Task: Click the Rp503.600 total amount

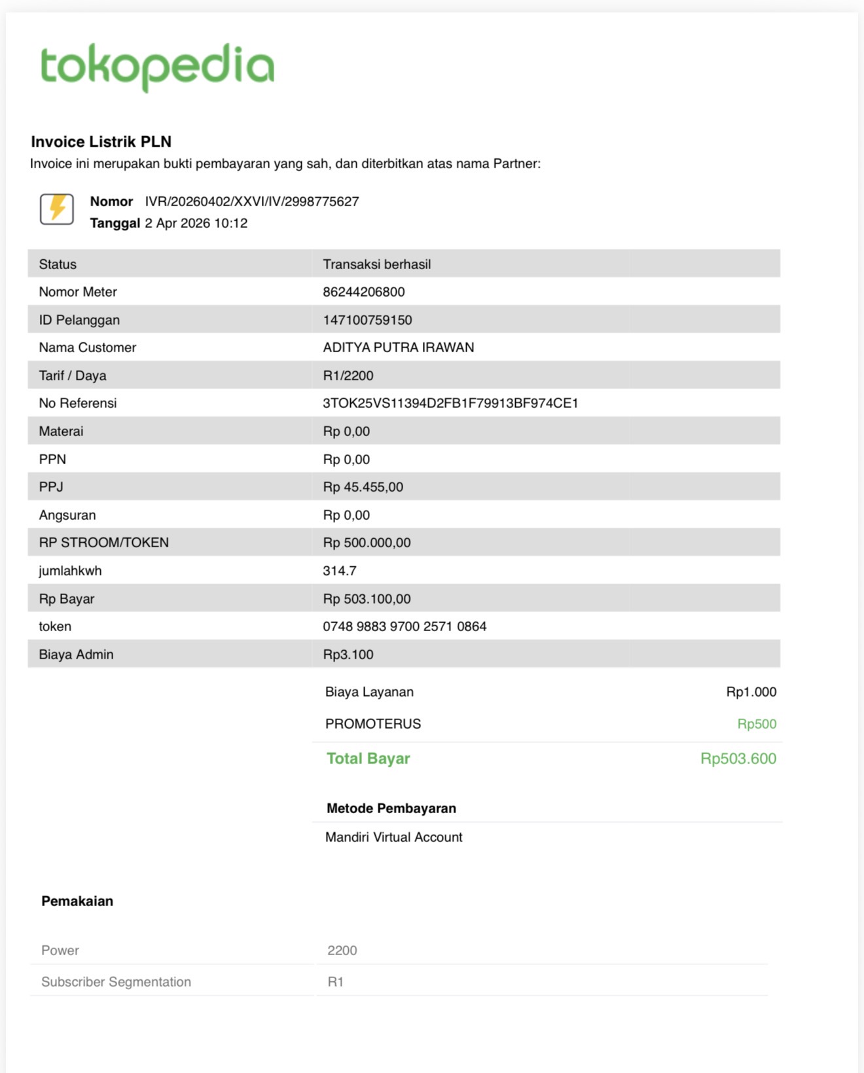Action: tap(738, 759)
